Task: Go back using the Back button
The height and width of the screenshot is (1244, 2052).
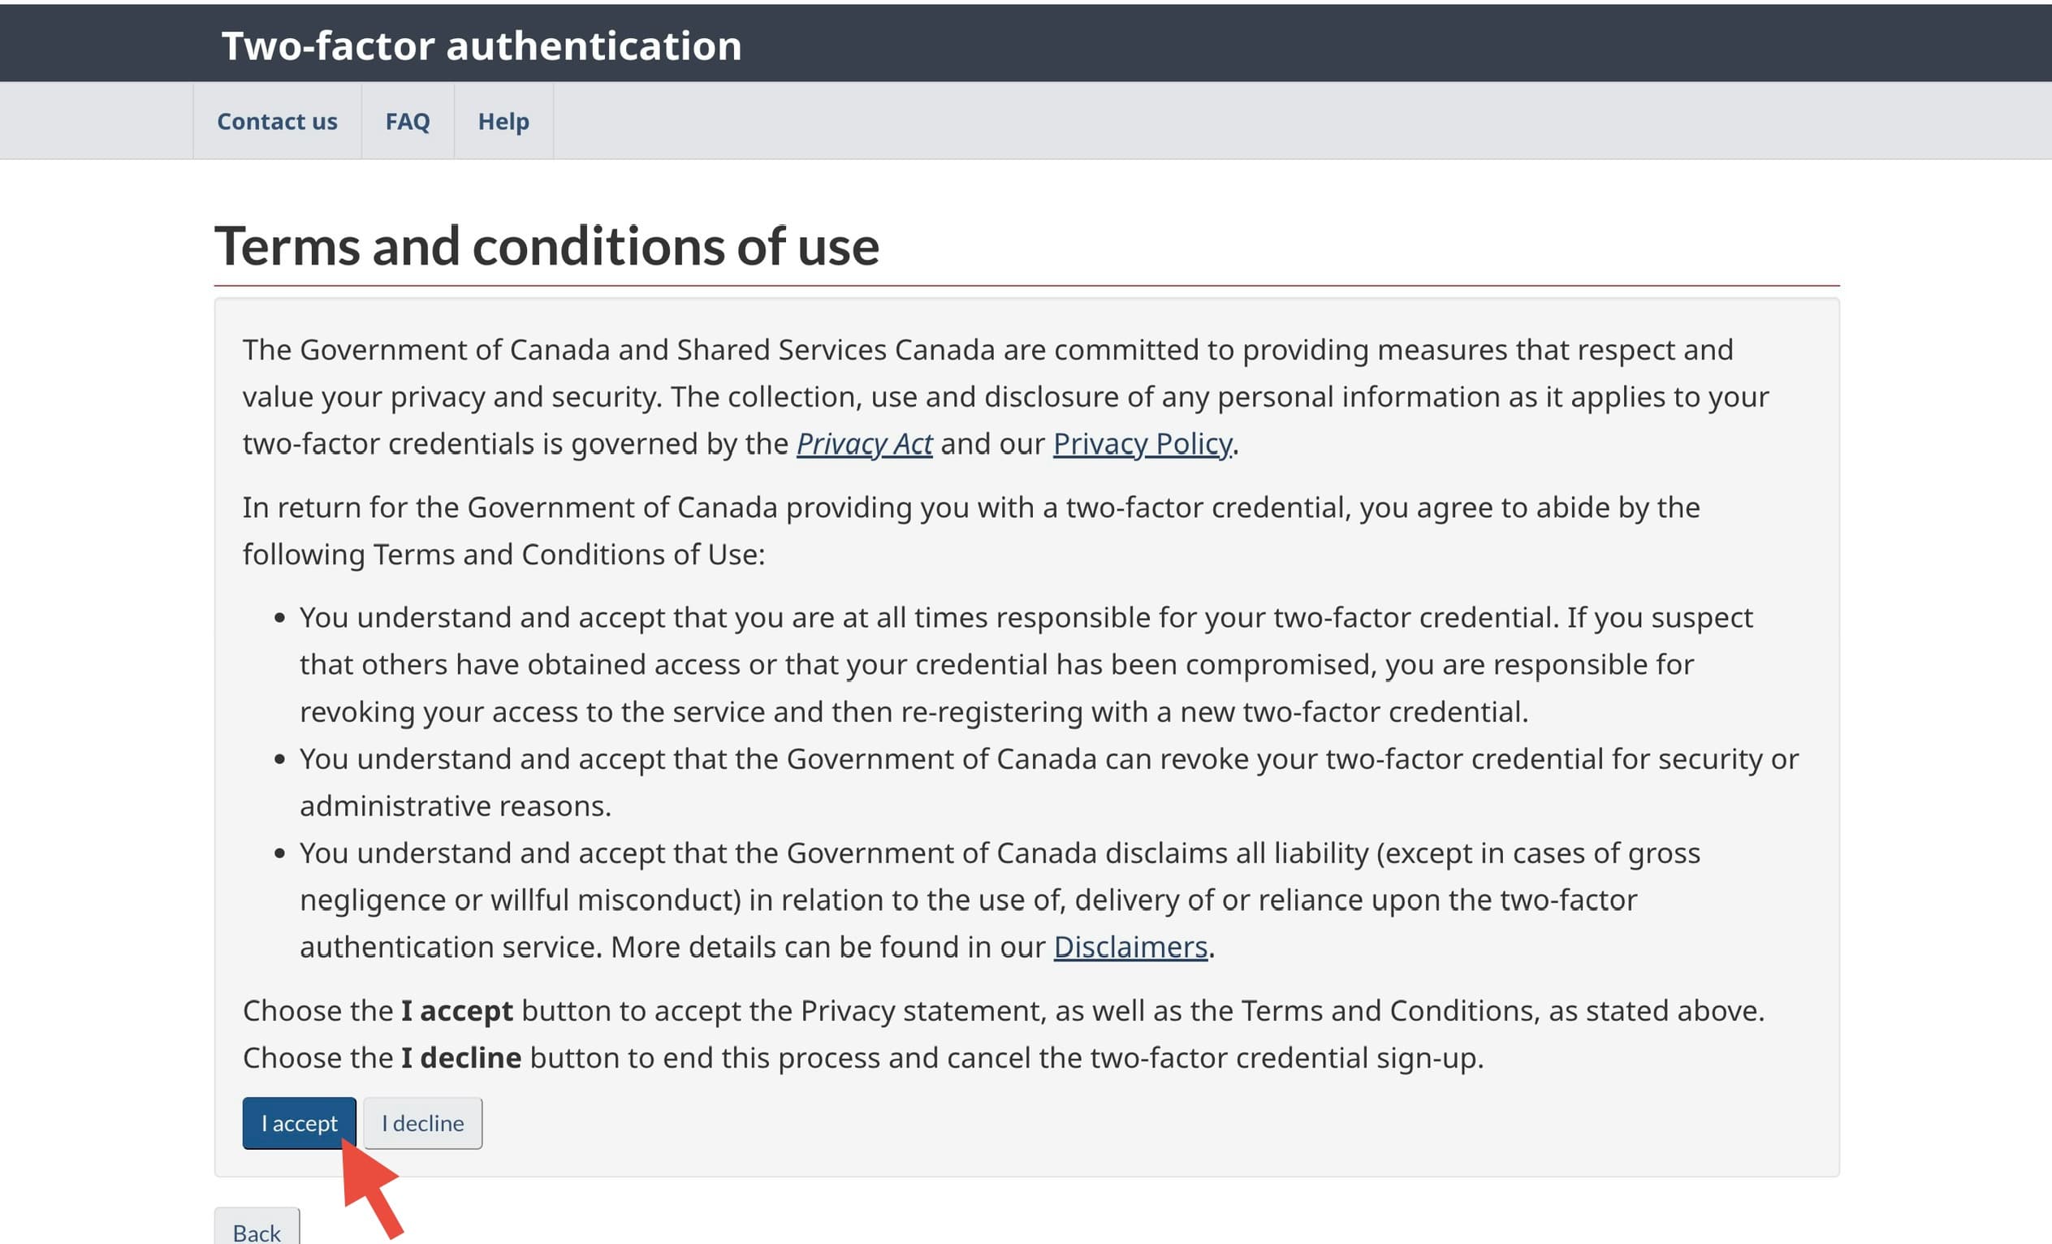Action: [x=257, y=1231]
